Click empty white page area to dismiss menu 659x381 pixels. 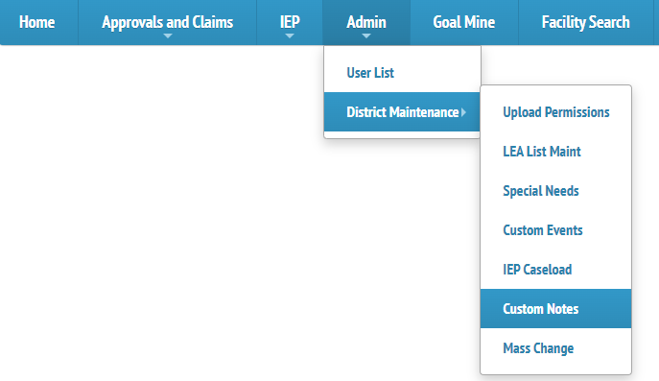159,210
